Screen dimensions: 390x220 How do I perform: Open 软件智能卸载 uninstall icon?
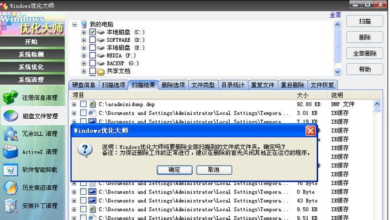coord(10,170)
